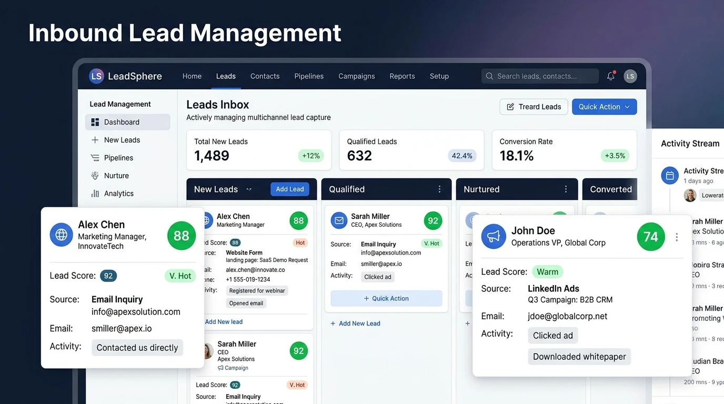This screenshot has height=404, width=724.
Task: Click the Hot tag on Alex Chen card
Action: click(x=300, y=243)
